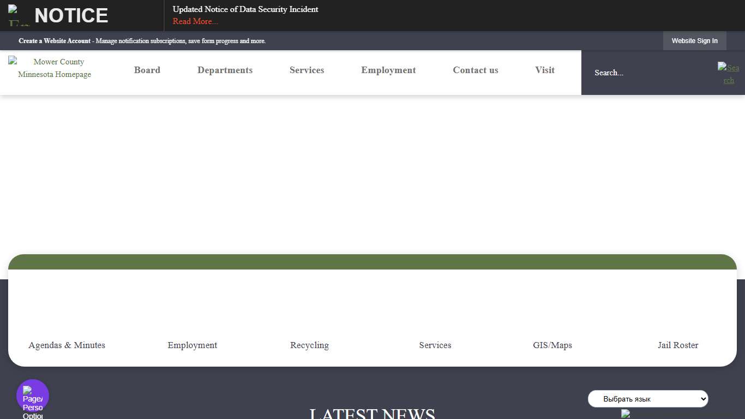745x419 pixels.
Task: Open the 'Выбрать язык' language selector
Action: coord(647,399)
